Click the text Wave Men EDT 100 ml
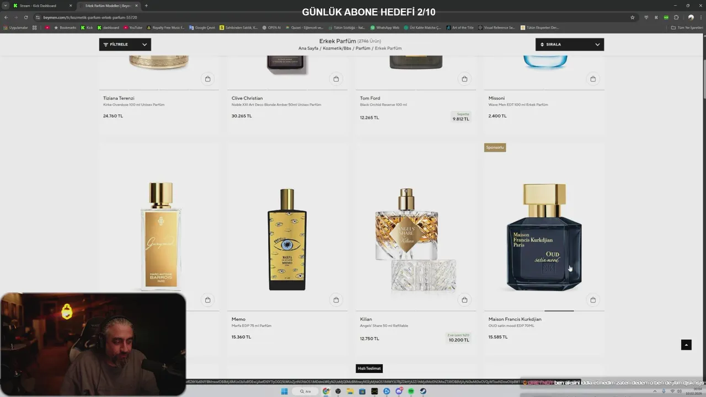 click(x=518, y=105)
